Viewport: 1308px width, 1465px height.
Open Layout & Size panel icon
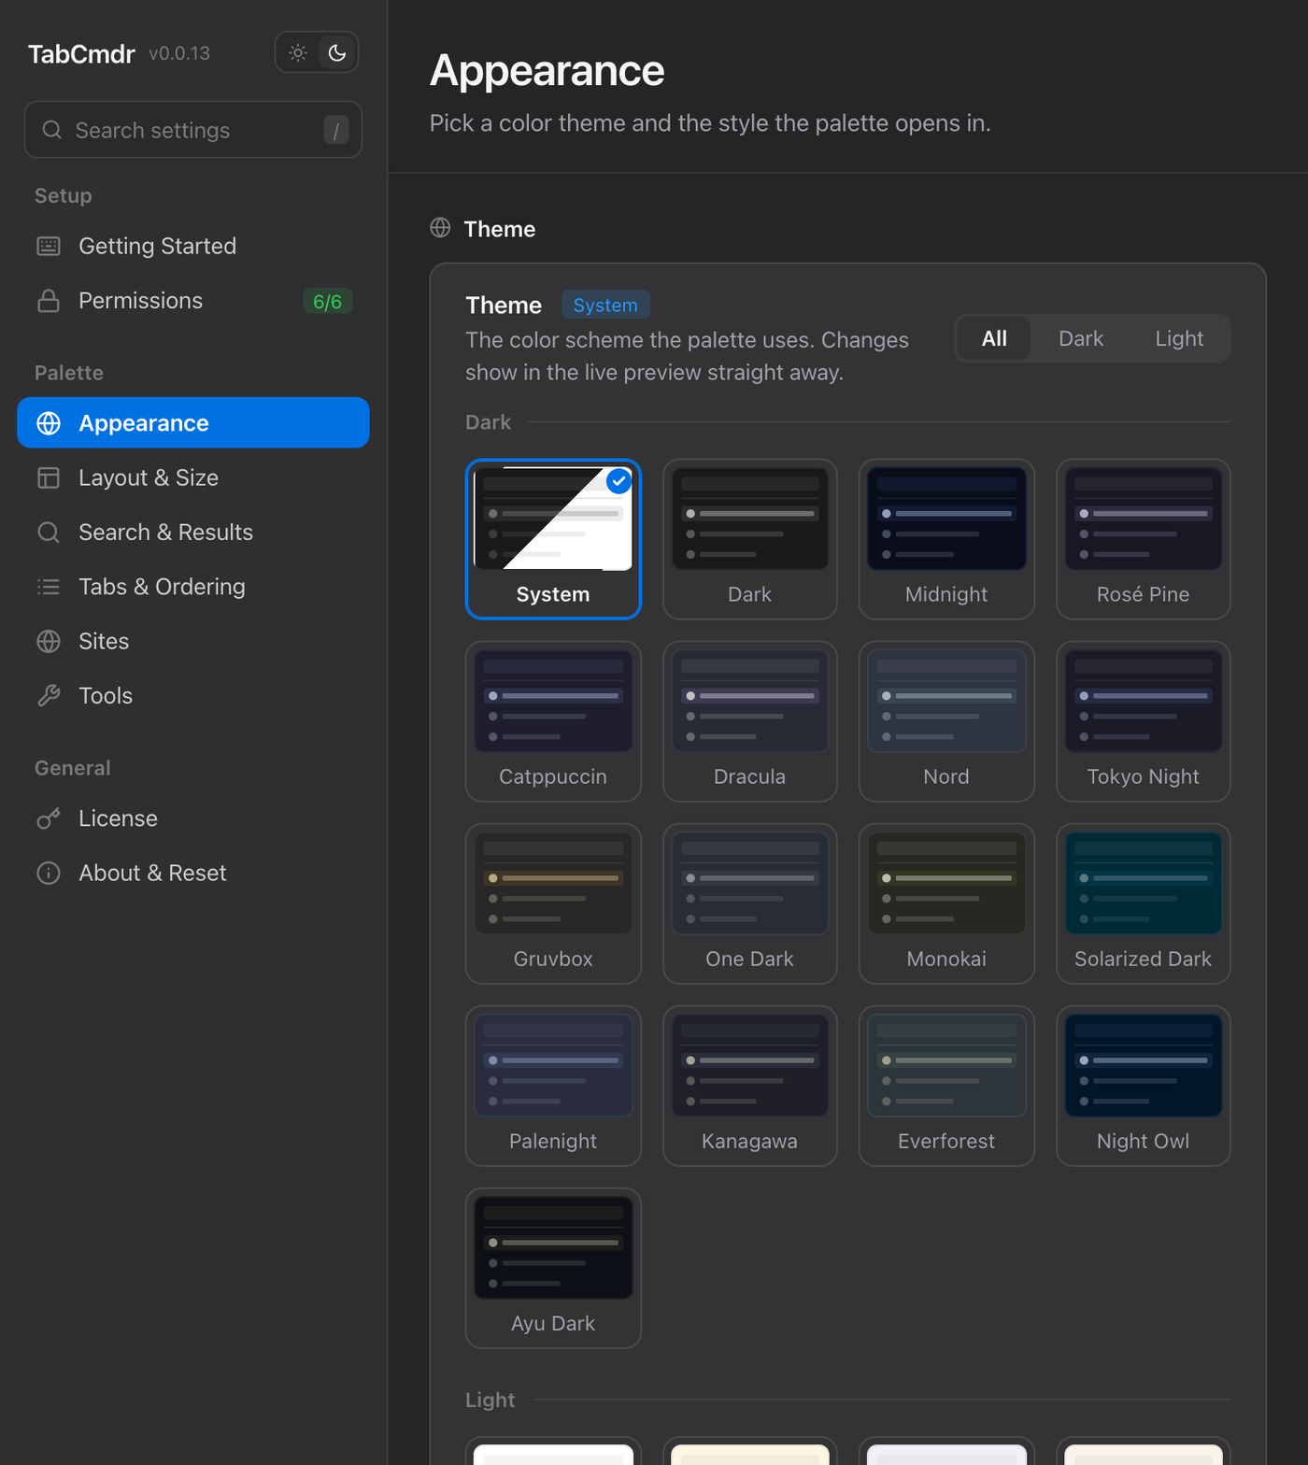click(x=49, y=478)
